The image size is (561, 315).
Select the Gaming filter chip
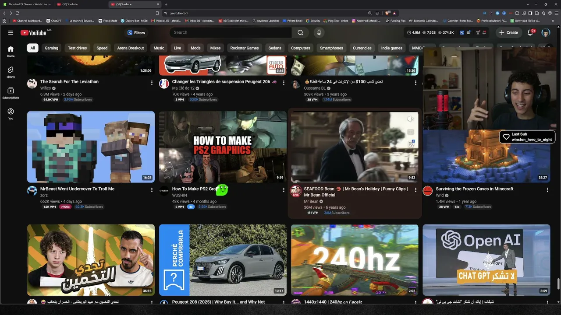pos(51,48)
